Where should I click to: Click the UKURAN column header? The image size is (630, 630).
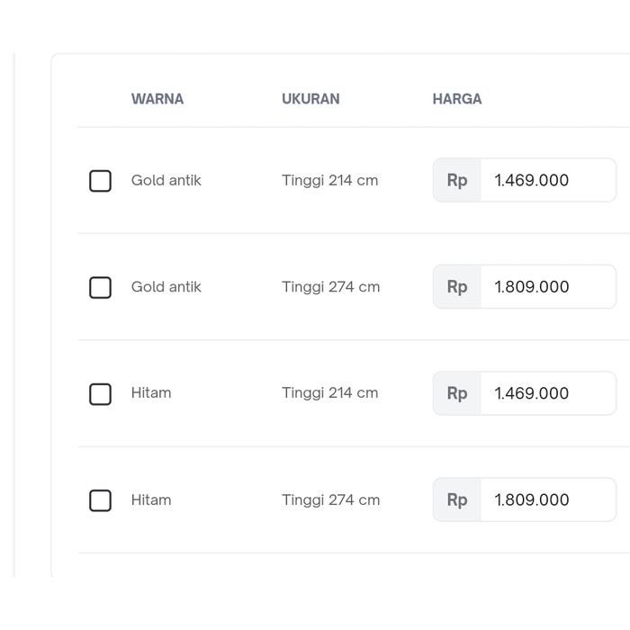click(310, 99)
